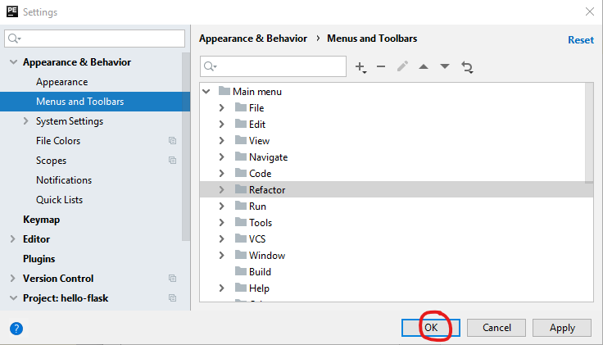Expand the Version Control section
603x345 pixels.
[x=12, y=278]
